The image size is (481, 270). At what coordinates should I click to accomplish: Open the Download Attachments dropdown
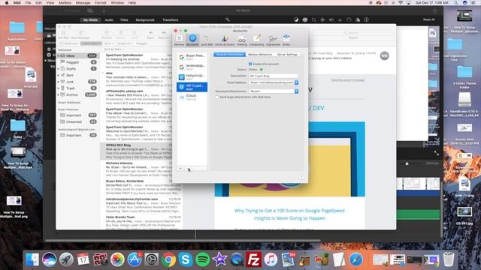tap(274, 91)
